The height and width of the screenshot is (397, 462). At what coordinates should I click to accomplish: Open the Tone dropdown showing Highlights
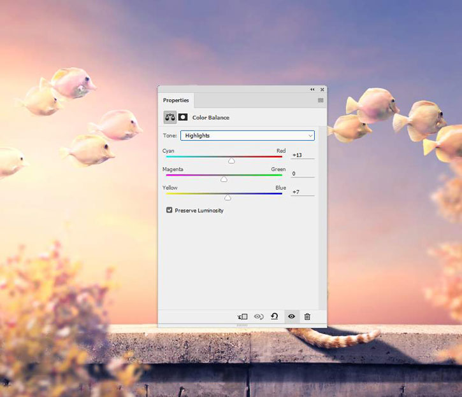click(247, 136)
